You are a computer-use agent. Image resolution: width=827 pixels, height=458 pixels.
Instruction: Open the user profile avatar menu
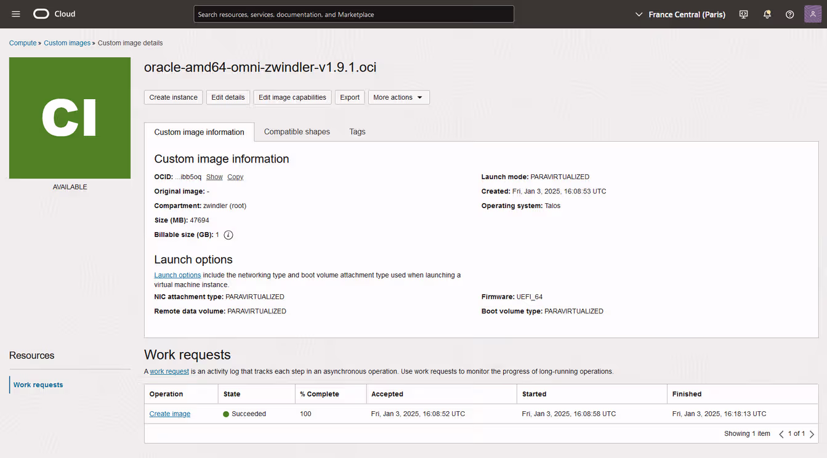(x=812, y=14)
